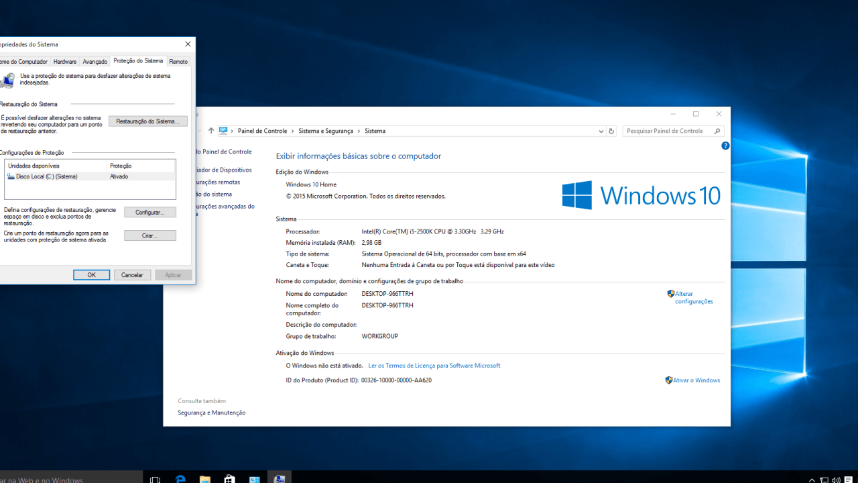Switch to the Avançado tab
This screenshot has width=858, height=483.
[x=95, y=62]
